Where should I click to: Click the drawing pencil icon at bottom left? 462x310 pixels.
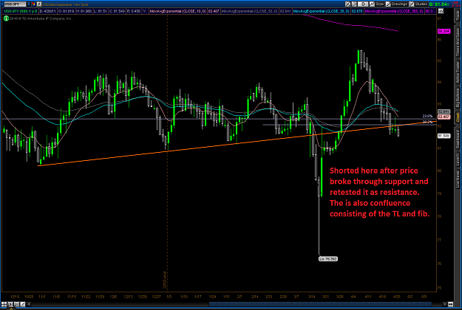(x=22, y=304)
